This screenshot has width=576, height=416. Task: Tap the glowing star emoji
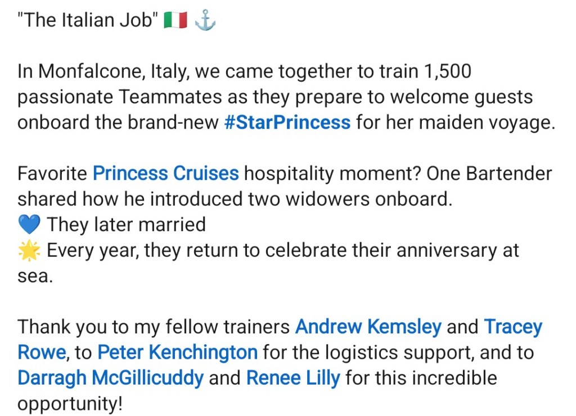[x=29, y=250]
